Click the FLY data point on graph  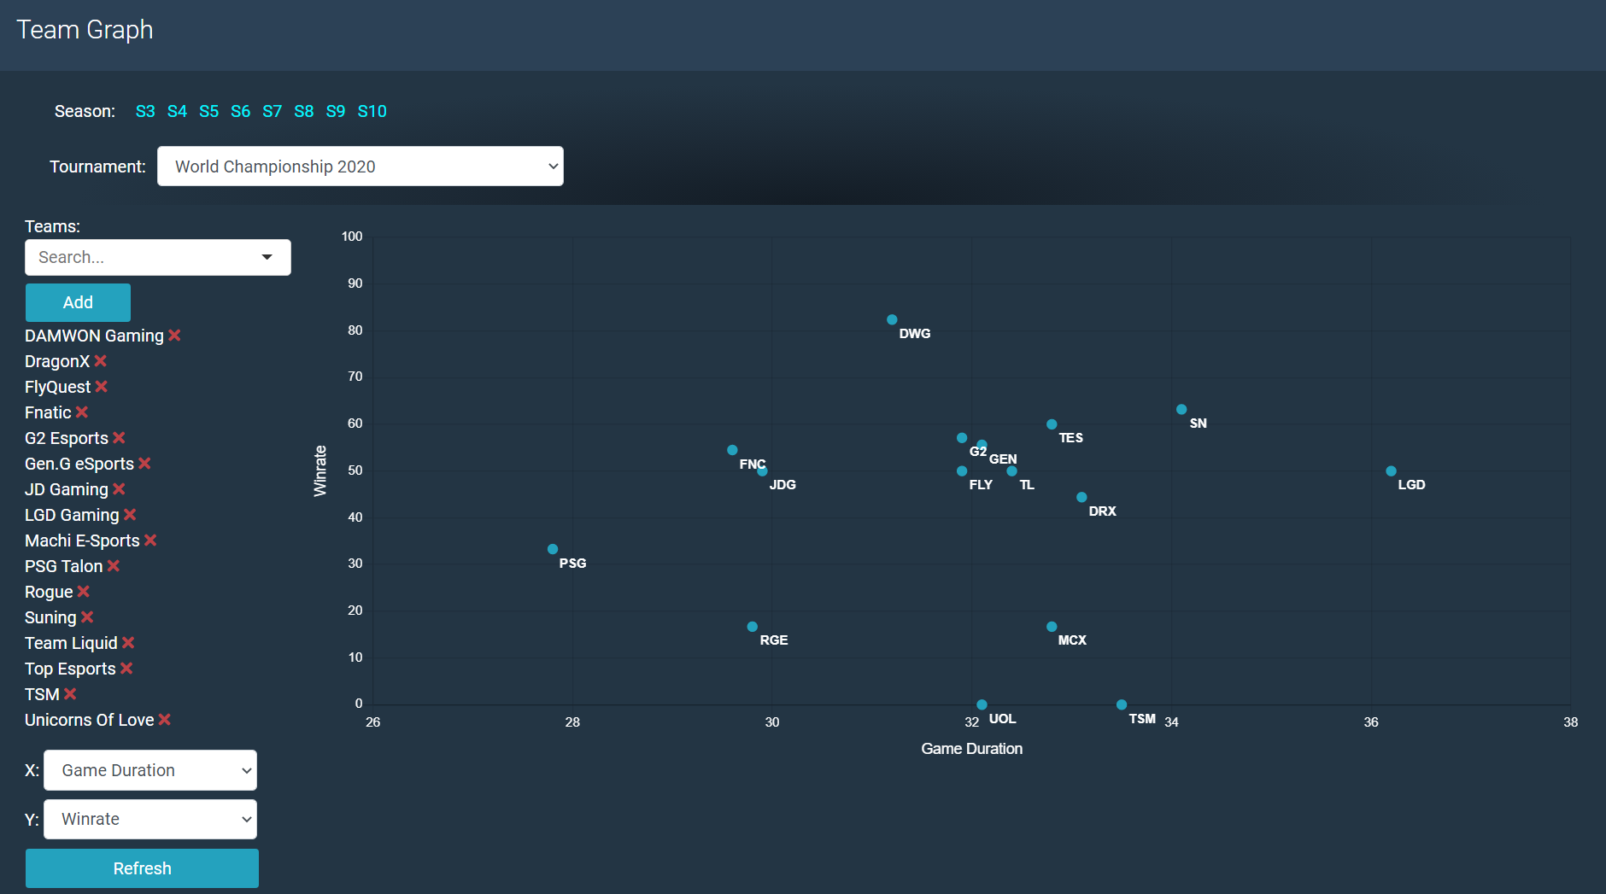point(962,470)
